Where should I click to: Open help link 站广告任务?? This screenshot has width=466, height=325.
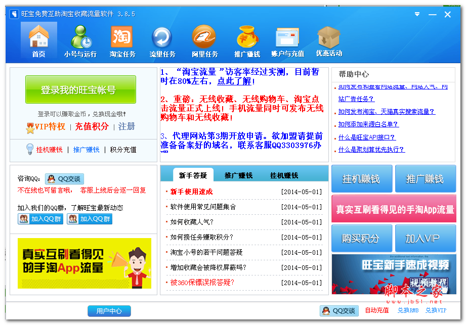pos(356,99)
